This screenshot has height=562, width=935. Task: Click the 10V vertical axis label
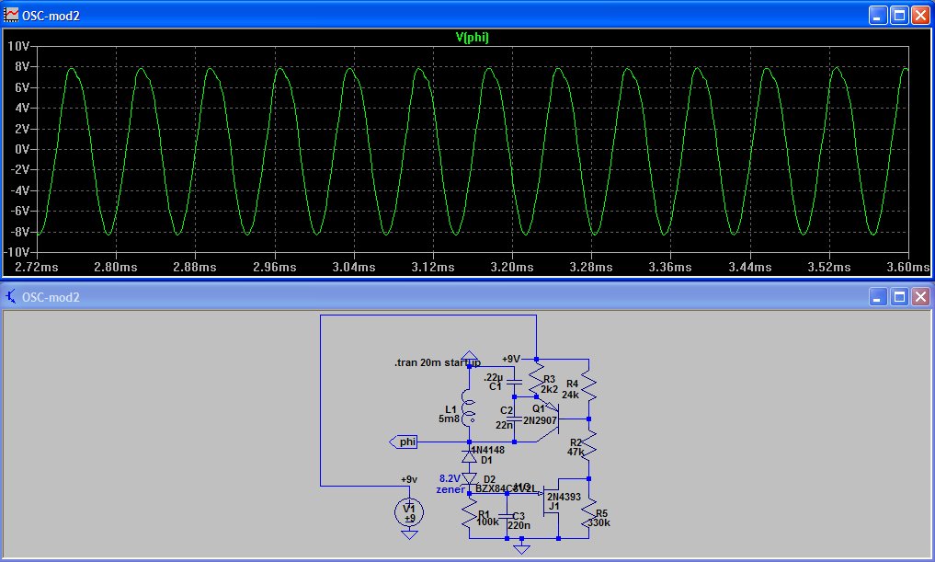click(x=17, y=46)
